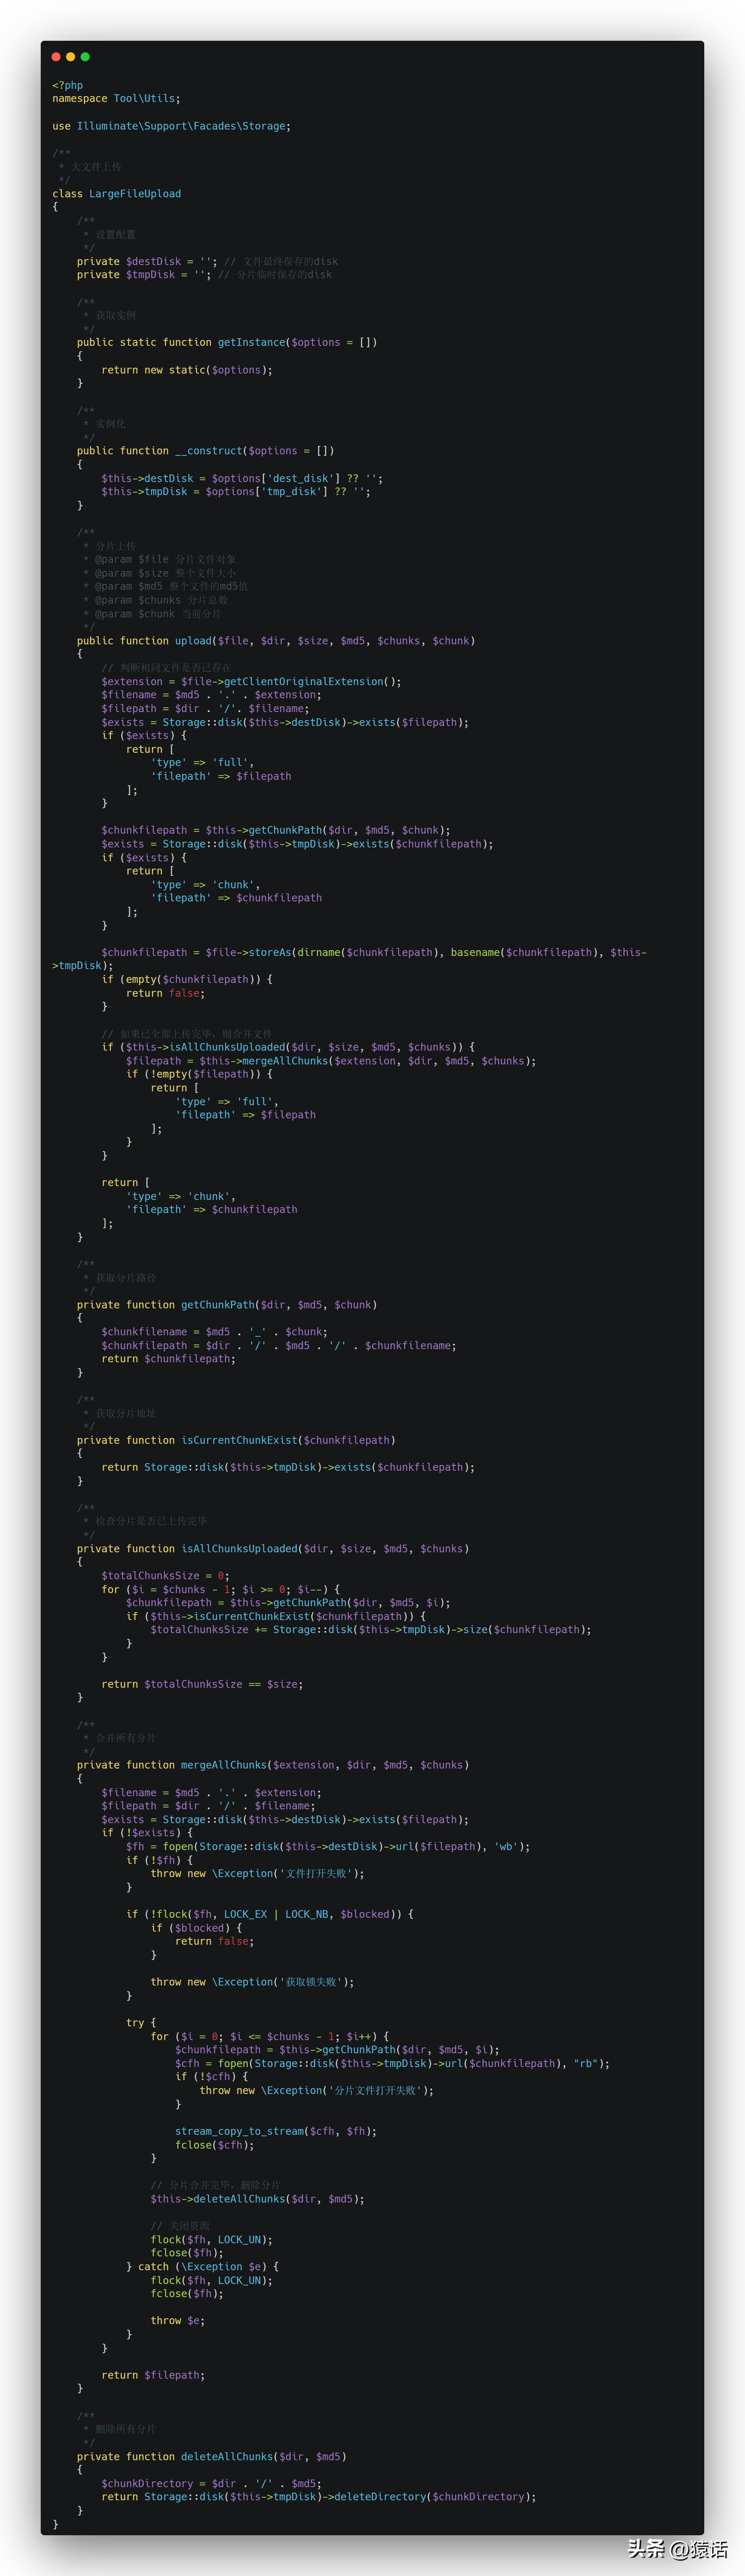Click 'return $totalChunksSize == $size;' line

202,1685
